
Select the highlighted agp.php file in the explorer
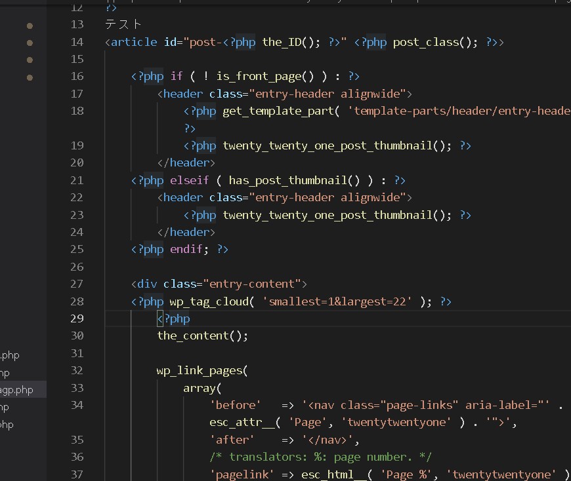point(16,390)
